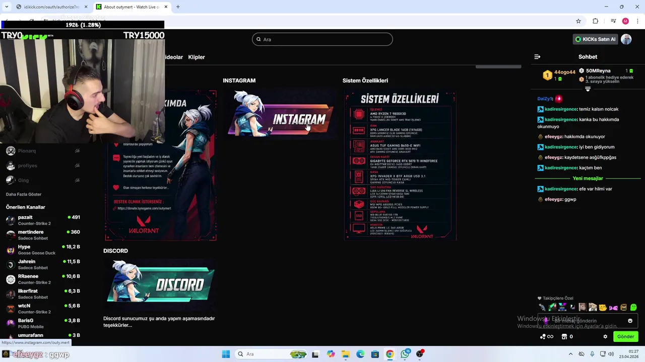645x362 pixels.
Task: Open Chrome three-dot menu
Action: [638, 21]
